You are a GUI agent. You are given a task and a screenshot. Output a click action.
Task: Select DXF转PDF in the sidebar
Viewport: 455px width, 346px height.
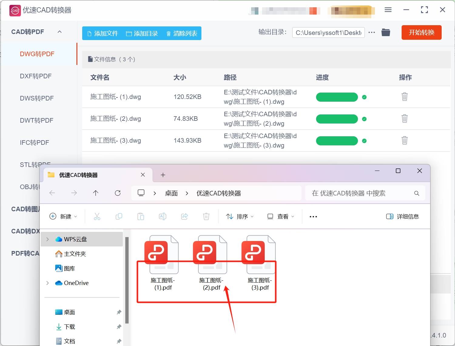36,76
